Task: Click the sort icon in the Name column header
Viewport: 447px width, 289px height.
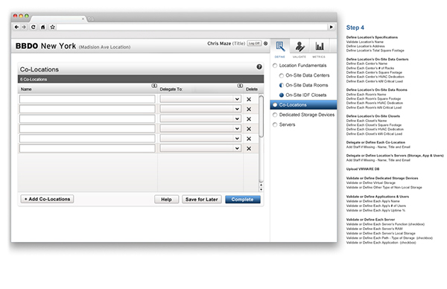Action: pos(154,86)
